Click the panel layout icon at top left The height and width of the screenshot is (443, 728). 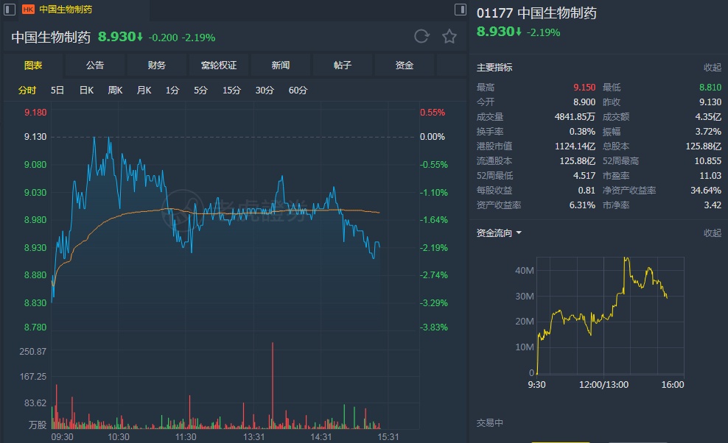(10, 10)
